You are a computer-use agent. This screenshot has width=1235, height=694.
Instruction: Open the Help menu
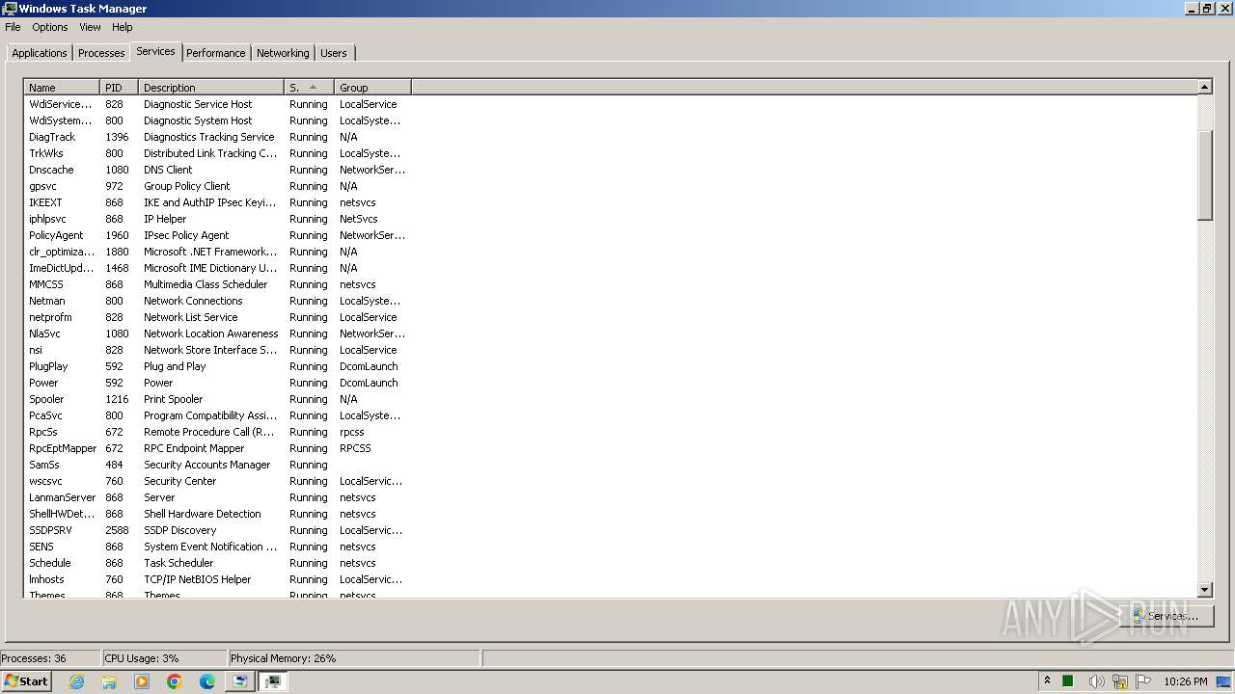(x=122, y=27)
